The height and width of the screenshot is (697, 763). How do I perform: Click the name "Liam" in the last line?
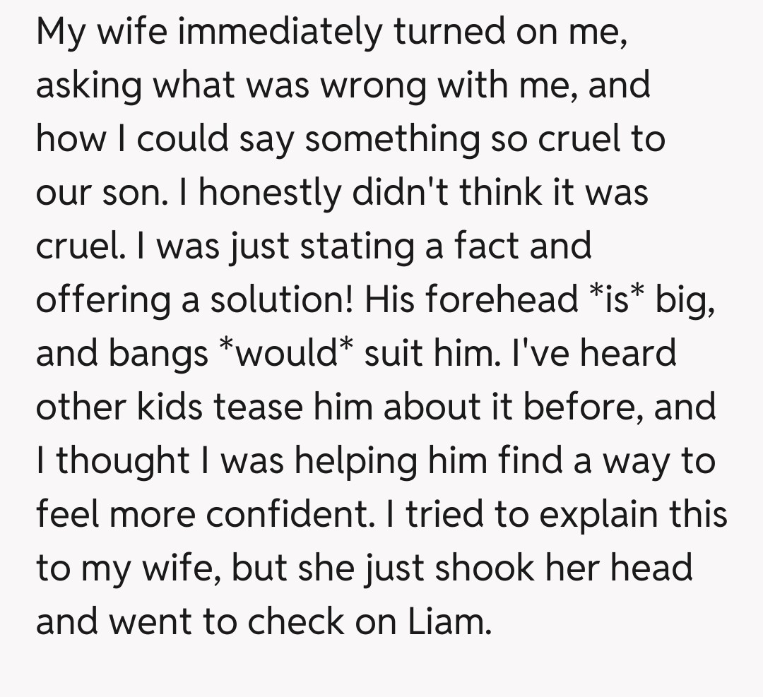pos(449,621)
